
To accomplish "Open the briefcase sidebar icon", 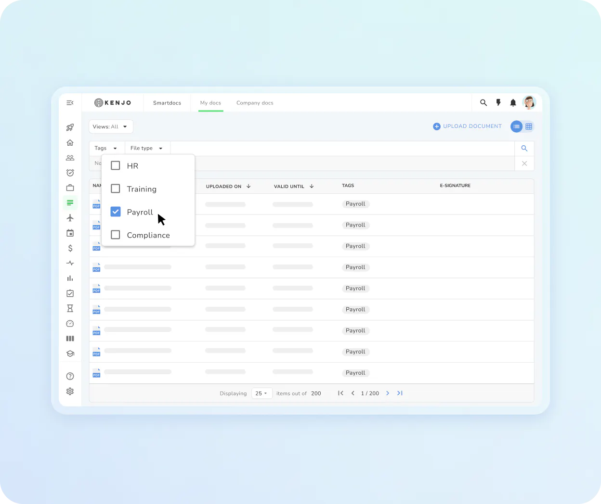I will [x=70, y=188].
